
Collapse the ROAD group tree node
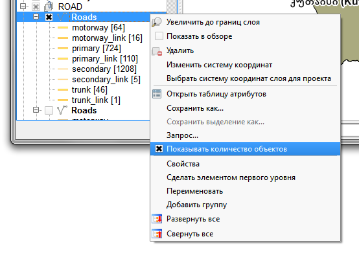point(23,6)
